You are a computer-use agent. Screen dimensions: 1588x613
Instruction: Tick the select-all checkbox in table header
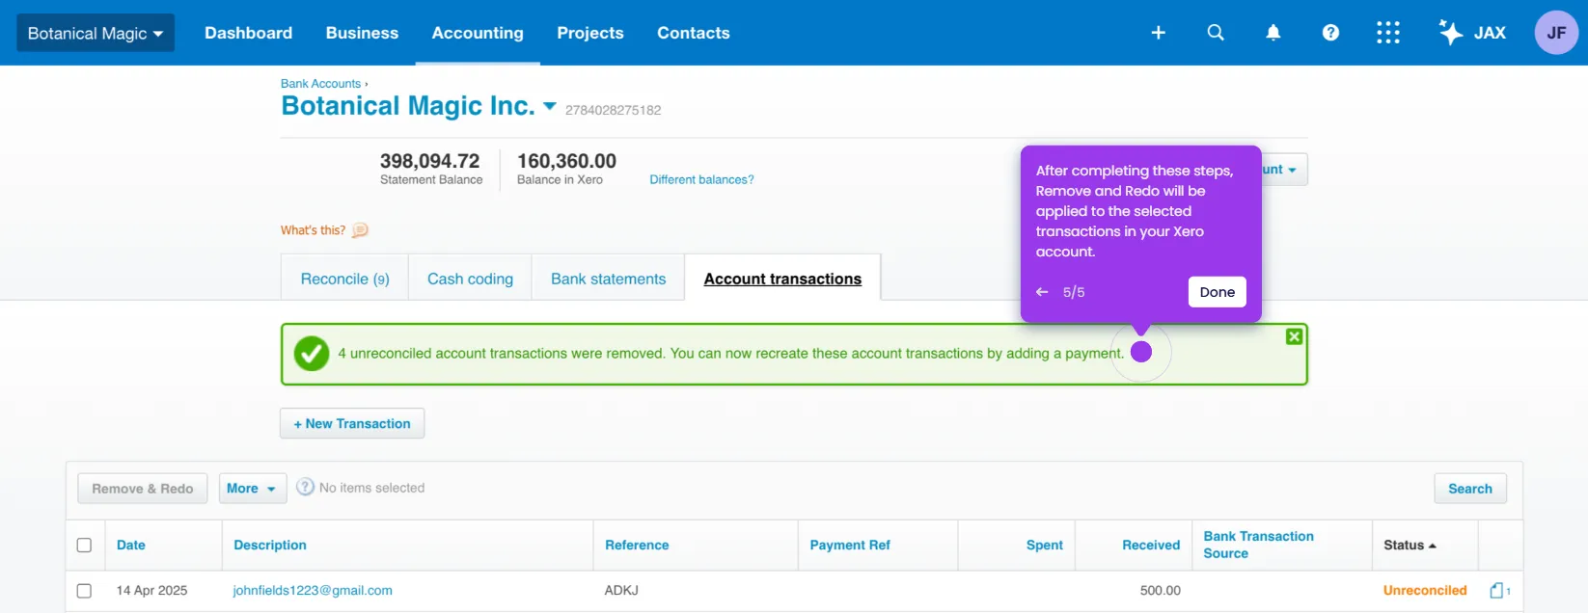84,546
